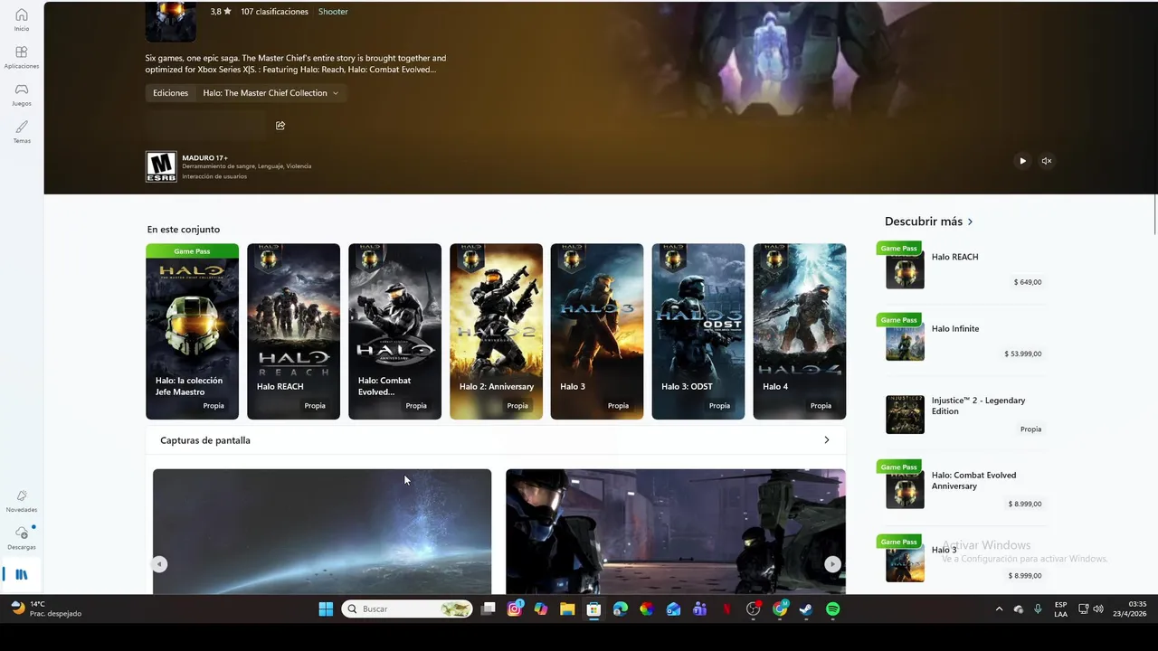This screenshot has width=1158, height=651.
Task: Show hidden system tray icons
Action: click(999, 609)
